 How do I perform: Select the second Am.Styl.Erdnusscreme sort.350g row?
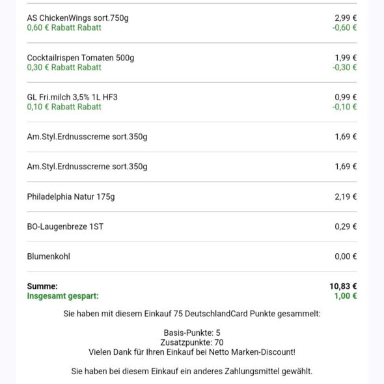(192, 167)
